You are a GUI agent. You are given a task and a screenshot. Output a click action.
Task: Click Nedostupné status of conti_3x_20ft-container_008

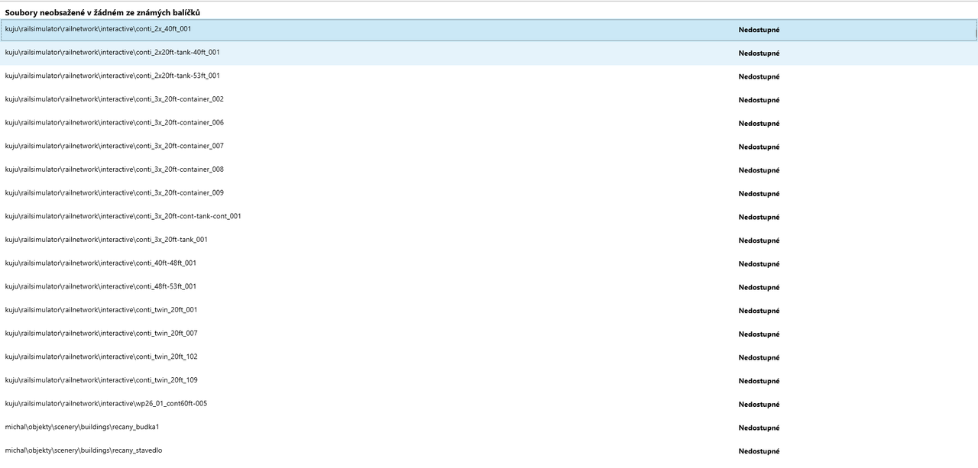coord(759,170)
